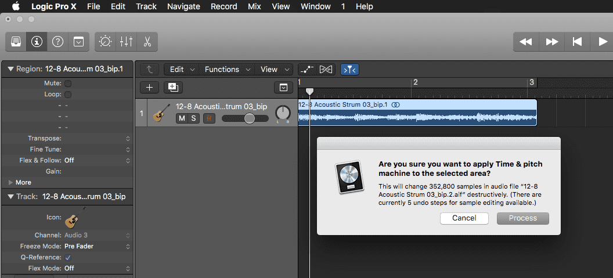Click the track volume slider

(245, 118)
